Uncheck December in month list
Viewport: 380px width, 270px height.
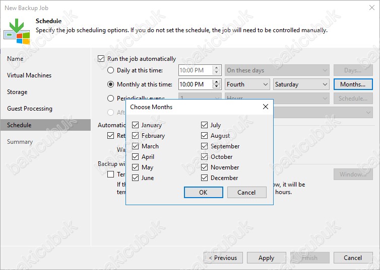205,178
